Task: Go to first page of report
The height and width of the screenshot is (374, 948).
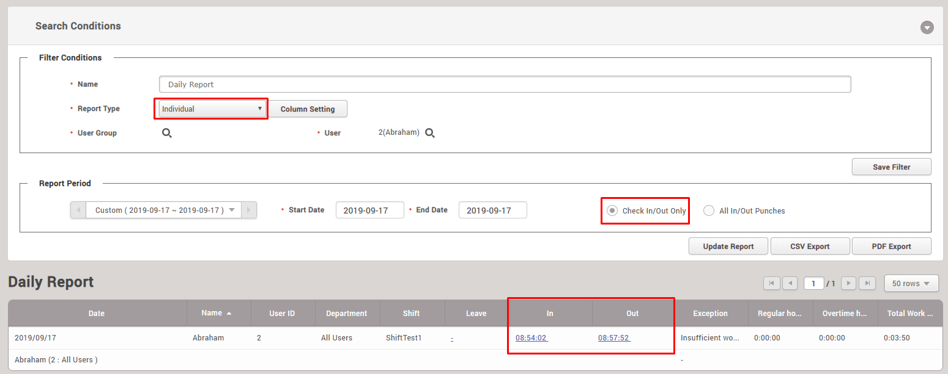Action: click(x=772, y=283)
